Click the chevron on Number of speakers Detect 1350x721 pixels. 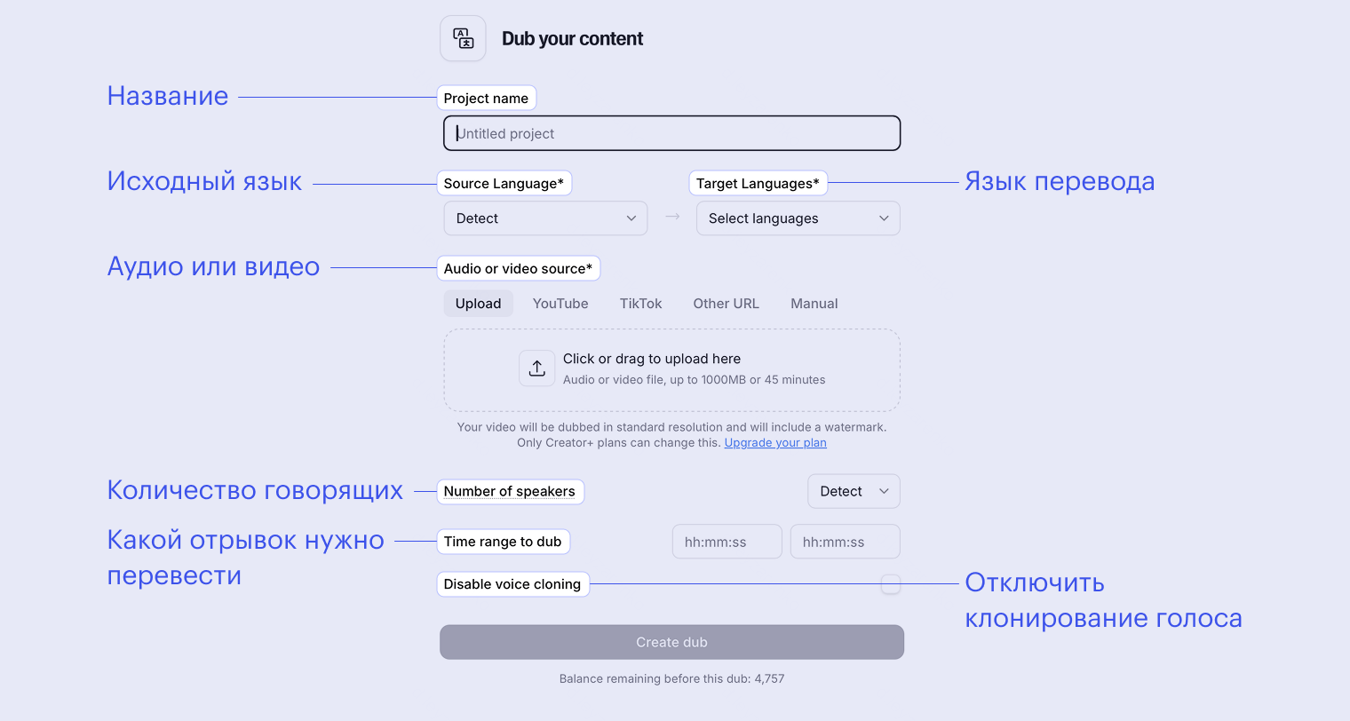click(882, 491)
